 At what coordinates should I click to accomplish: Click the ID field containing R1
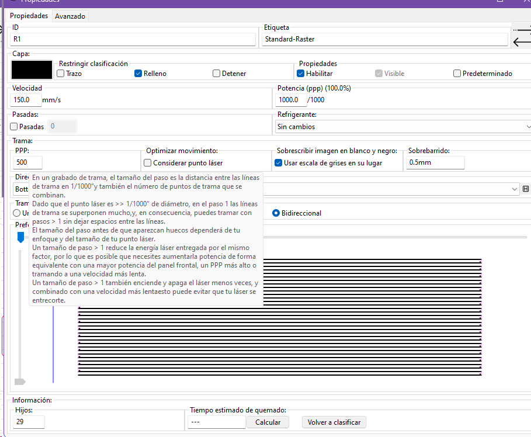133,39
